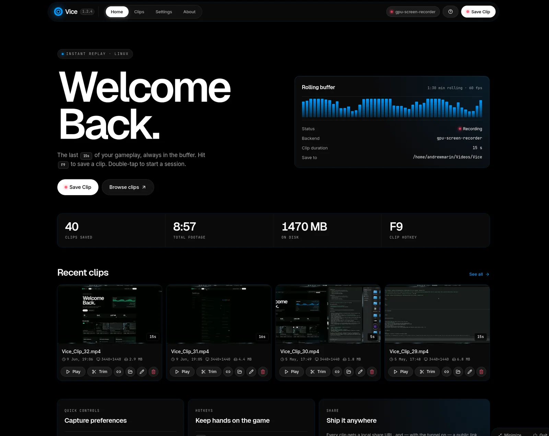Play Vice_Clip_31.mp4
Image resolution: width=549 pixels, height=436 pixels.
coord(182,372)
